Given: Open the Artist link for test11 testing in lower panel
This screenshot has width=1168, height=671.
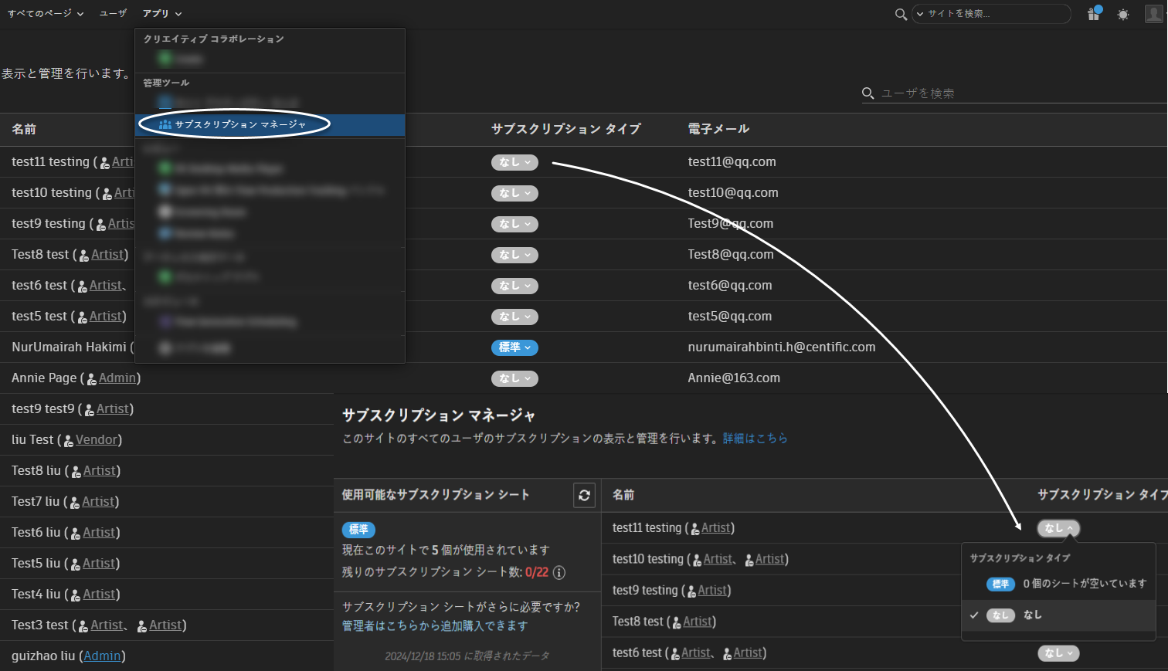Looking at the screenshot, I should 715,528.
